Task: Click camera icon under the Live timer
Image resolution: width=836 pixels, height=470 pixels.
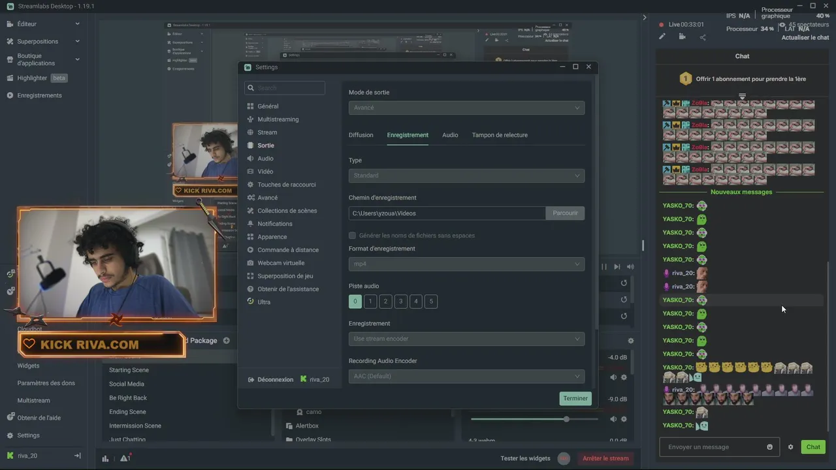Action: tap(682, 37)
